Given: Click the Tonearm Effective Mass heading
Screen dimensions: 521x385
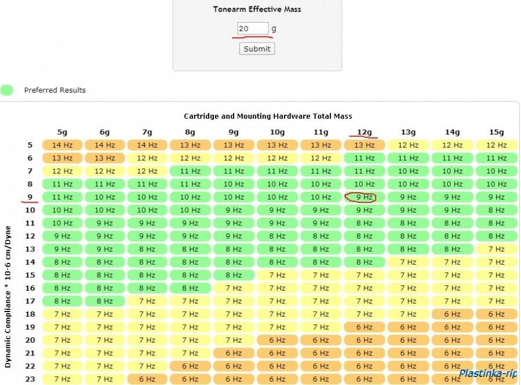Looking at the screenshot, I should [257, 9].
